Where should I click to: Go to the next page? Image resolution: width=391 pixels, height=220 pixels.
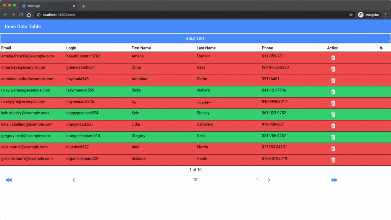(x=269, y=180)
